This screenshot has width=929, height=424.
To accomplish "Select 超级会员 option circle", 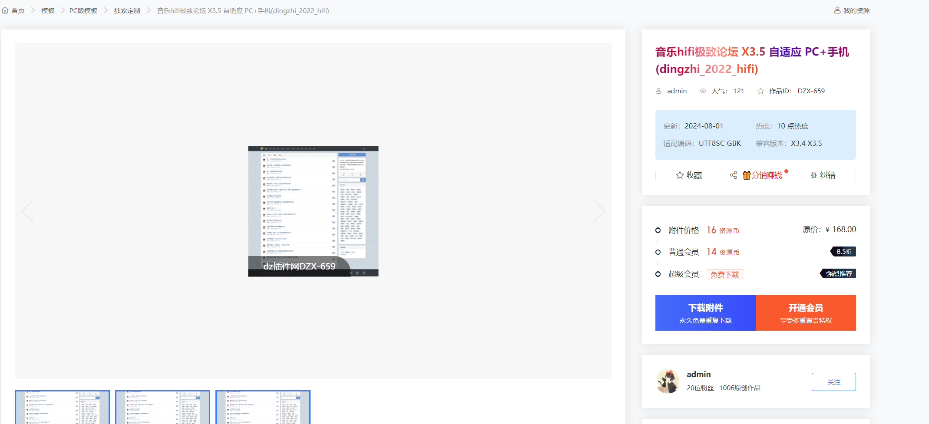I will click(658, 274).
